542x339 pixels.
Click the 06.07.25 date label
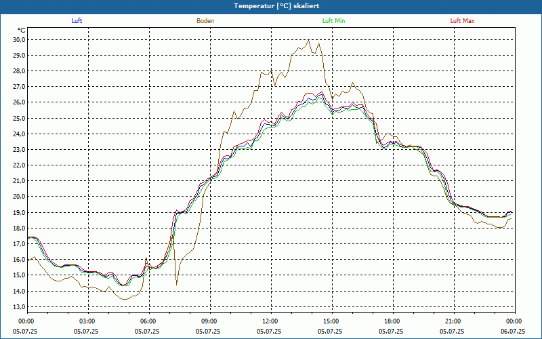[513, 332]
